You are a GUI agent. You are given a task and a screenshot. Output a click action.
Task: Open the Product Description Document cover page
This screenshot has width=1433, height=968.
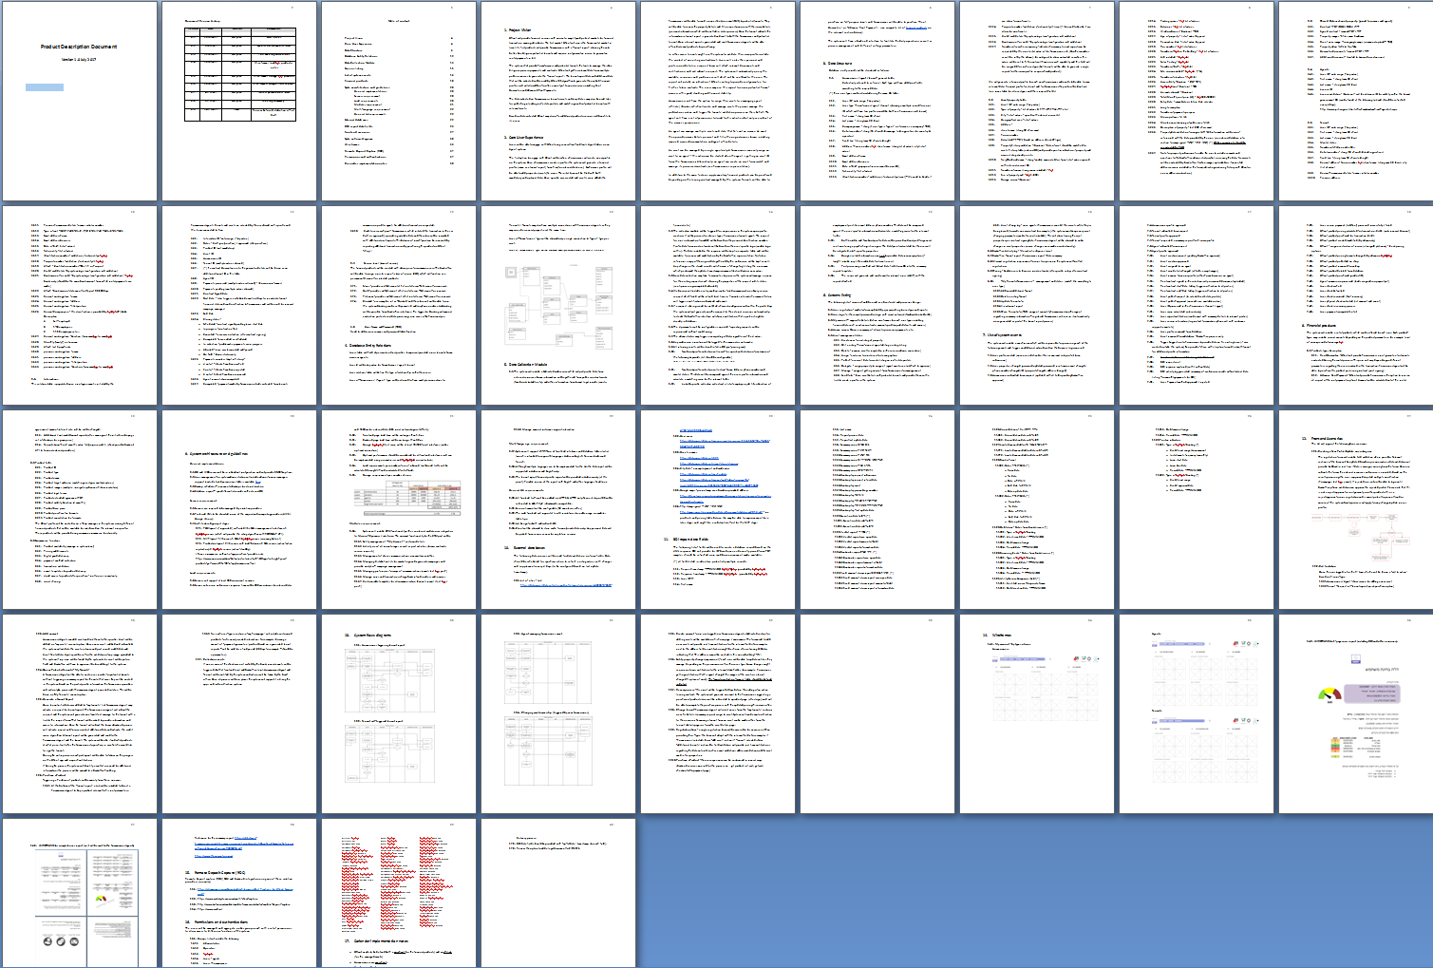pos(80,101)
